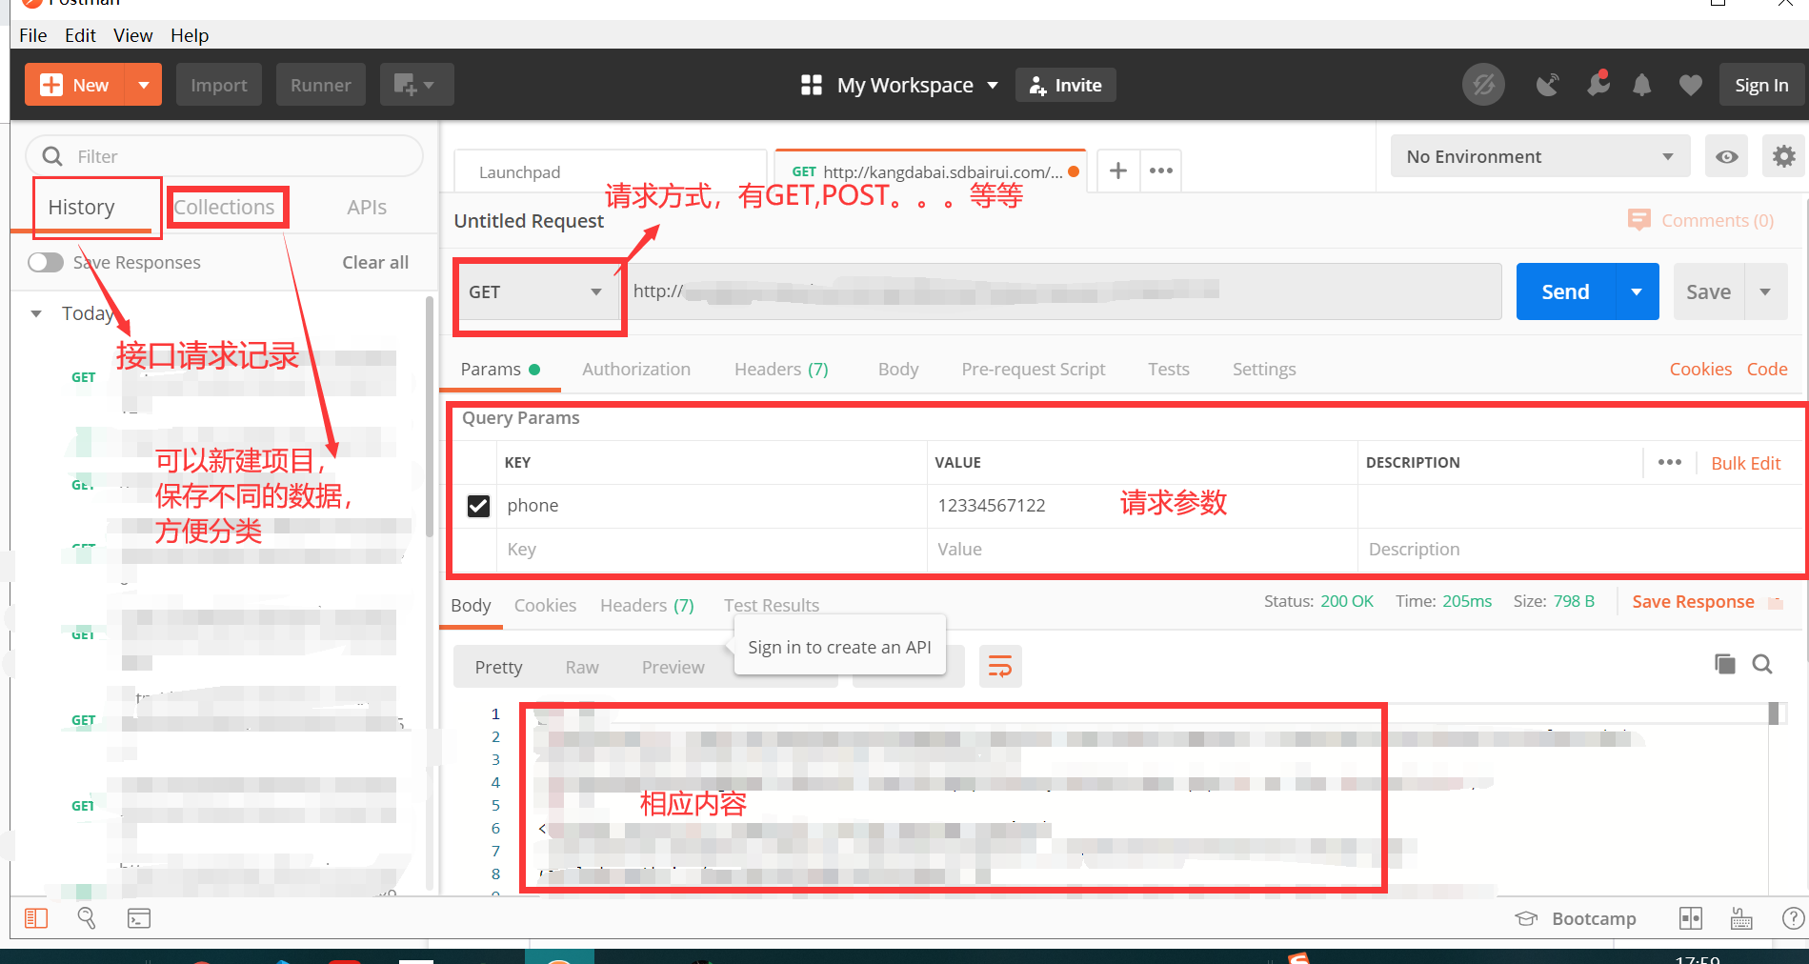Image resolution: width=1809 pixels, height=964 pixels.
Task: Expand the My Workspace dropdown
Action: coord(993,85)
